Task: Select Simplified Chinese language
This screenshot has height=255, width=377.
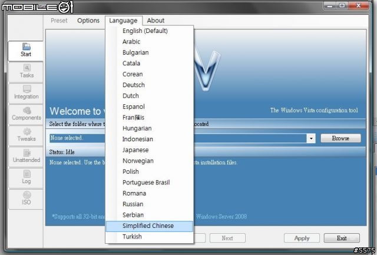Action: pyautogui.click(x=149, y=226)
